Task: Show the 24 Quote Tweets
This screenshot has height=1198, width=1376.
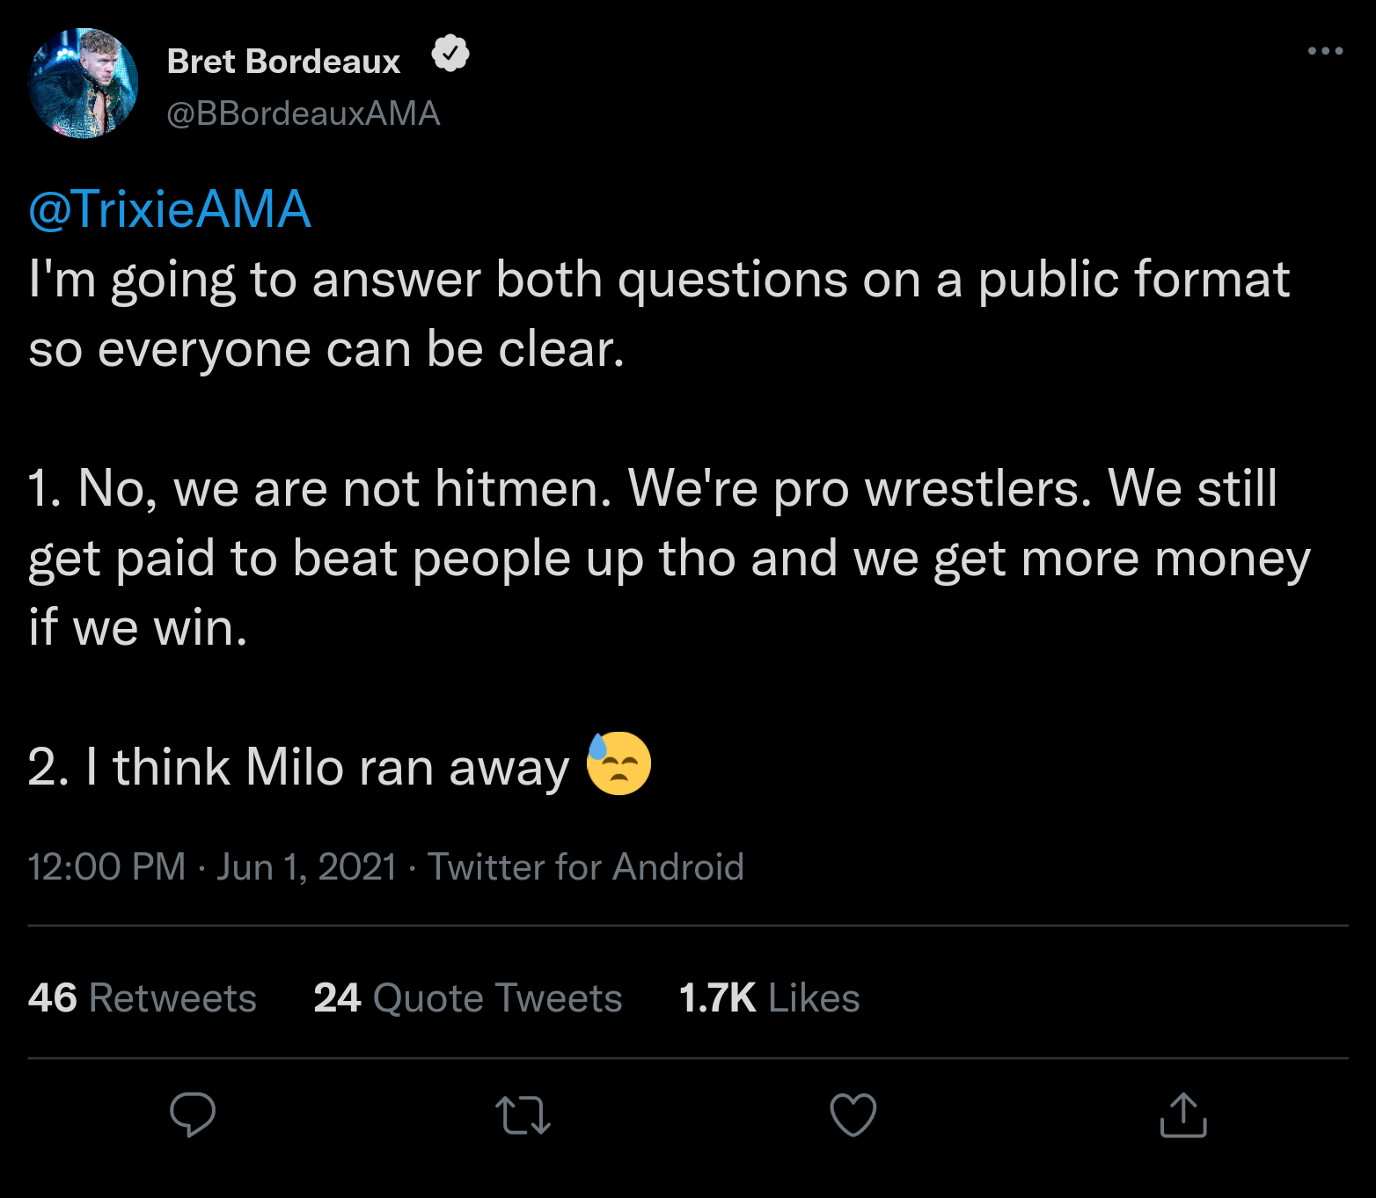Action: point(468,998)
